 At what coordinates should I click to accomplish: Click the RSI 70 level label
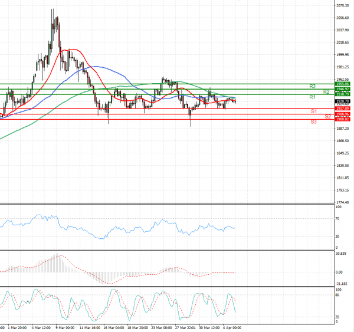coord(337,219)
